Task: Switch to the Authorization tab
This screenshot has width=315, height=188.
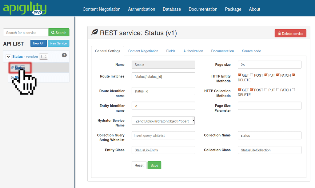Action: point(193,51)
